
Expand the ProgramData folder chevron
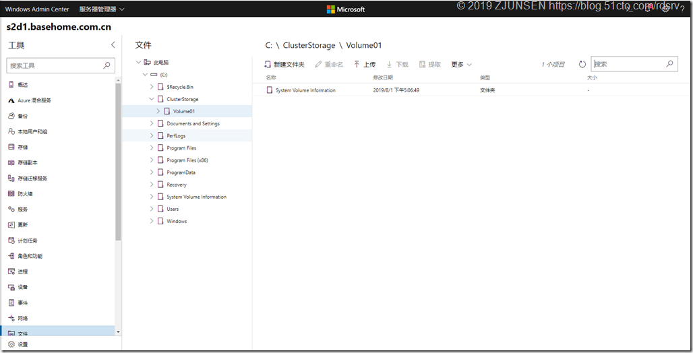click(x=152, y=172)
